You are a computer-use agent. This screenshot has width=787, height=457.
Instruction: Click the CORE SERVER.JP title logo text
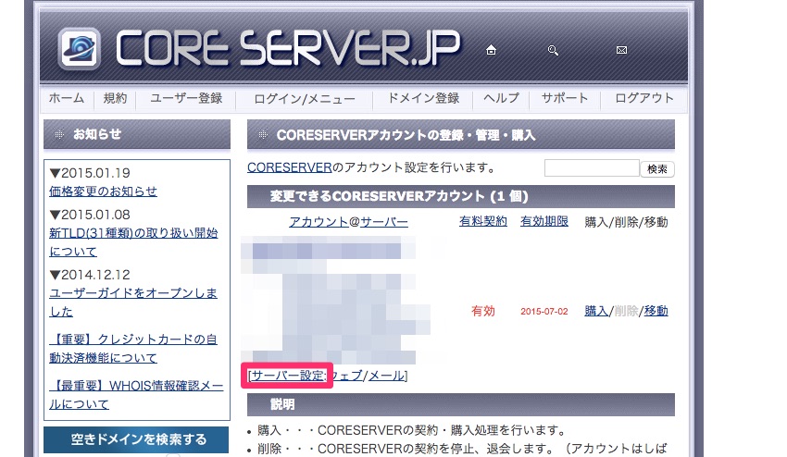click(288, 48)
